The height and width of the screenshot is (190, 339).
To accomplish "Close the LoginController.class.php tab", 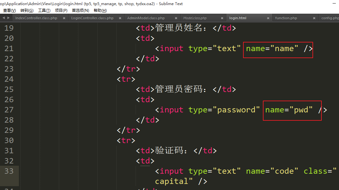I will pyautogui.click(x=120, y=18).
